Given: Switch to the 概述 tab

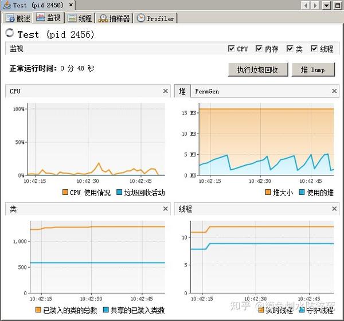Looking at the screenshot, I should tap(18, 18).
